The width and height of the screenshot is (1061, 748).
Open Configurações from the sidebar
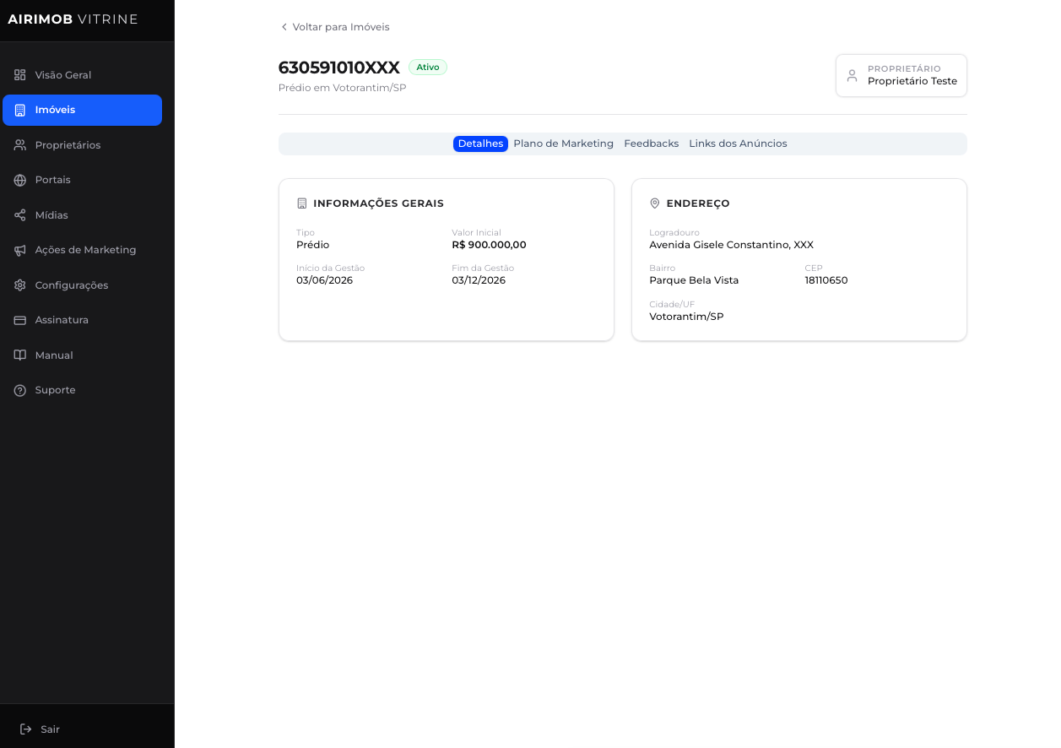(82, 285)
